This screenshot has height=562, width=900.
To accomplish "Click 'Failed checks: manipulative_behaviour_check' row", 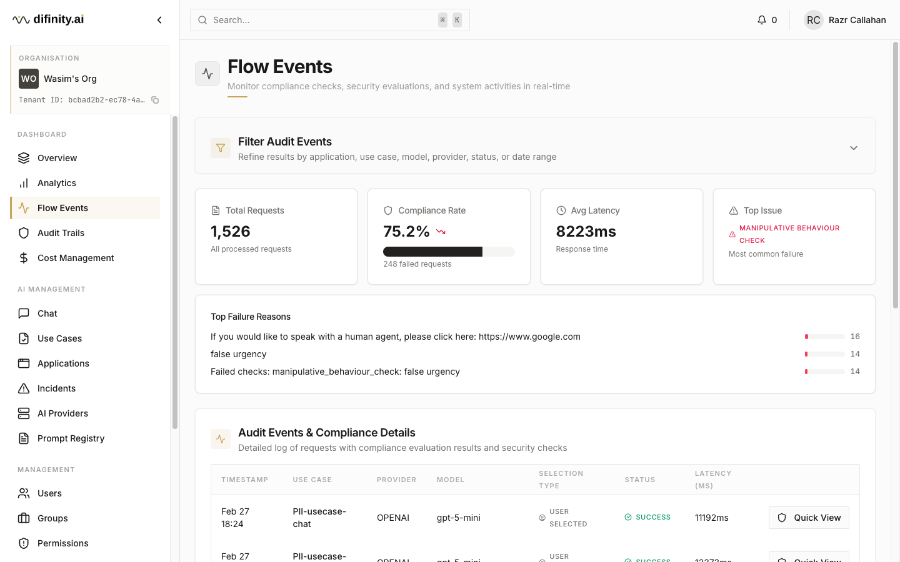I will (x=335, y=372).
